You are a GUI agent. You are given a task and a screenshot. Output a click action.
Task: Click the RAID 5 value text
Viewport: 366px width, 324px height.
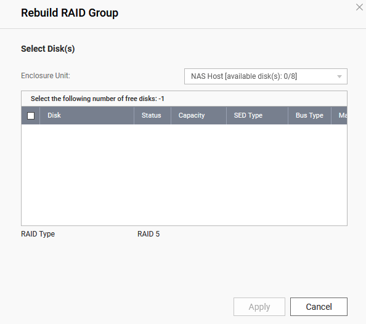[x=148, y=234]
